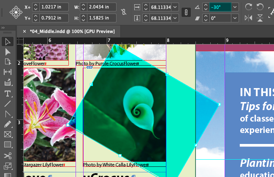Screen dimensions: 274x177
Task: Toggle constrain proportions for width and height
Action: 124,12
